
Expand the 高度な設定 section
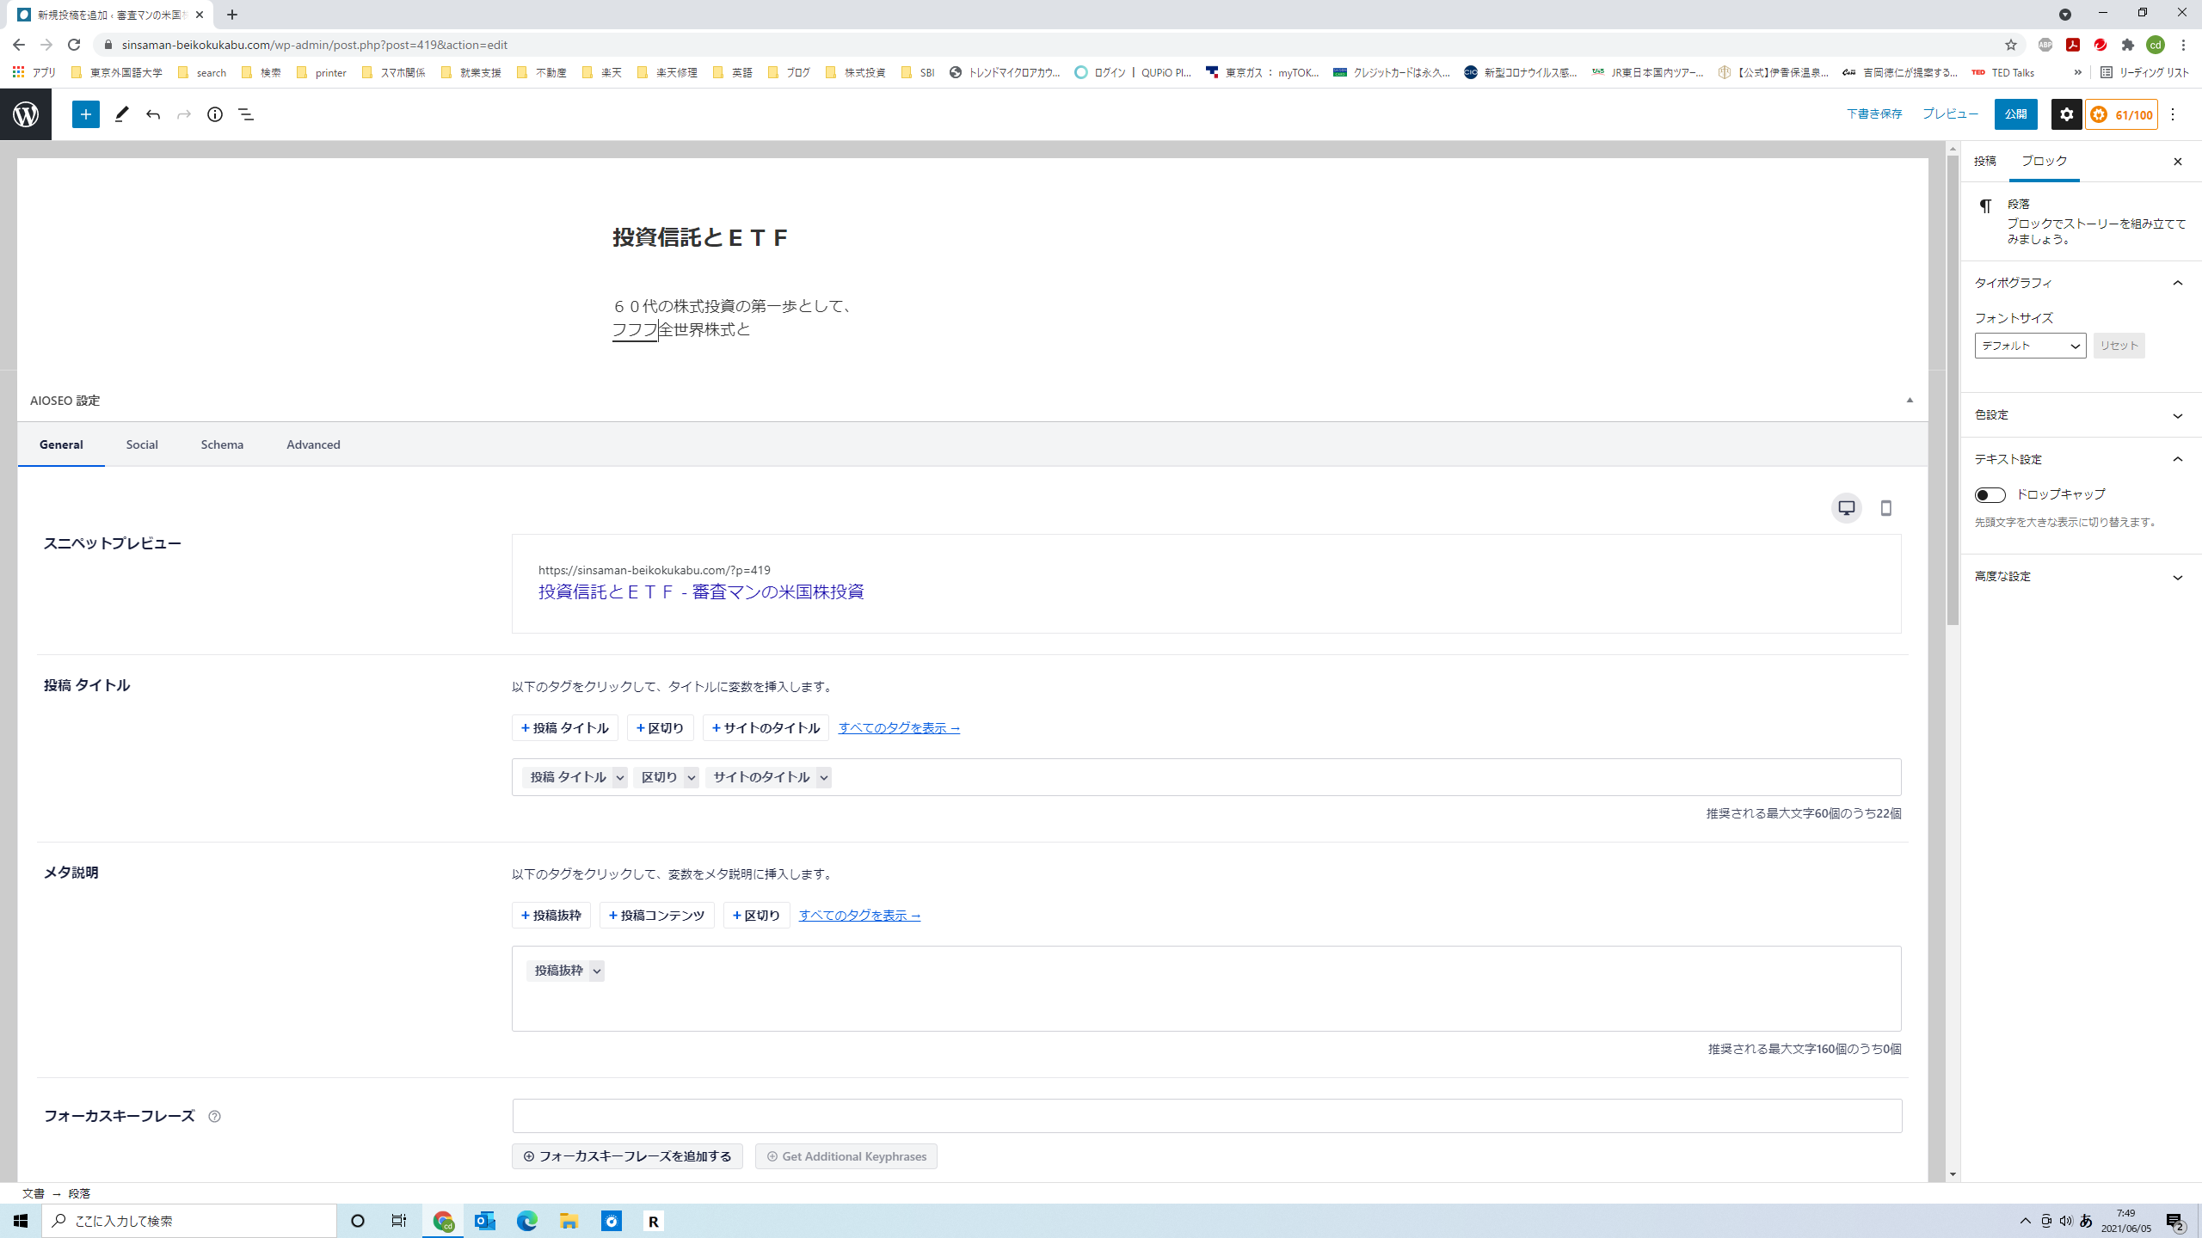click(2080, 577)
